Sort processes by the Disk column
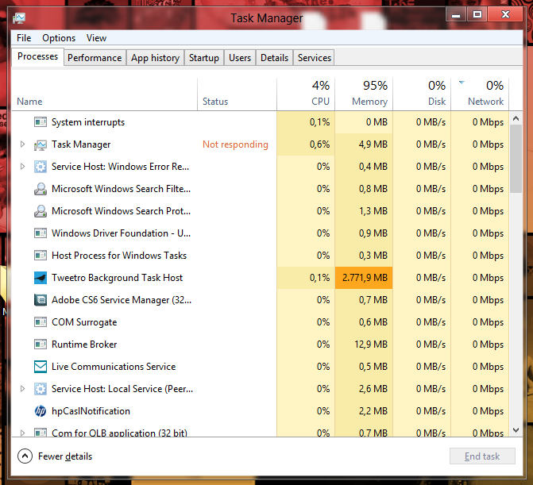This screenshot has width=533, height=485. click(422, 94)
